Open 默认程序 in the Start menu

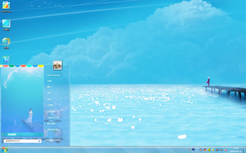pyautogui.click(x=51, y=124)
